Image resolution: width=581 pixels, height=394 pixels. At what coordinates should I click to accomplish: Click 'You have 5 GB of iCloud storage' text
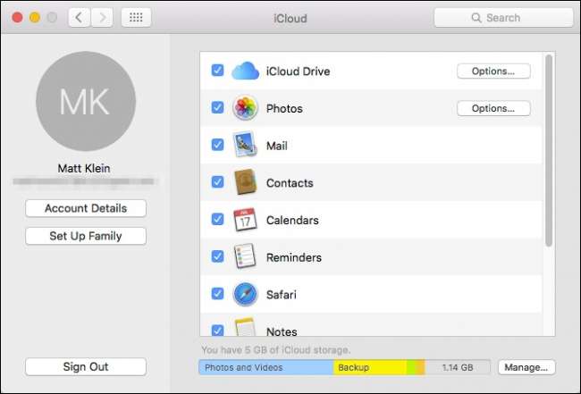tap(275, 350)
